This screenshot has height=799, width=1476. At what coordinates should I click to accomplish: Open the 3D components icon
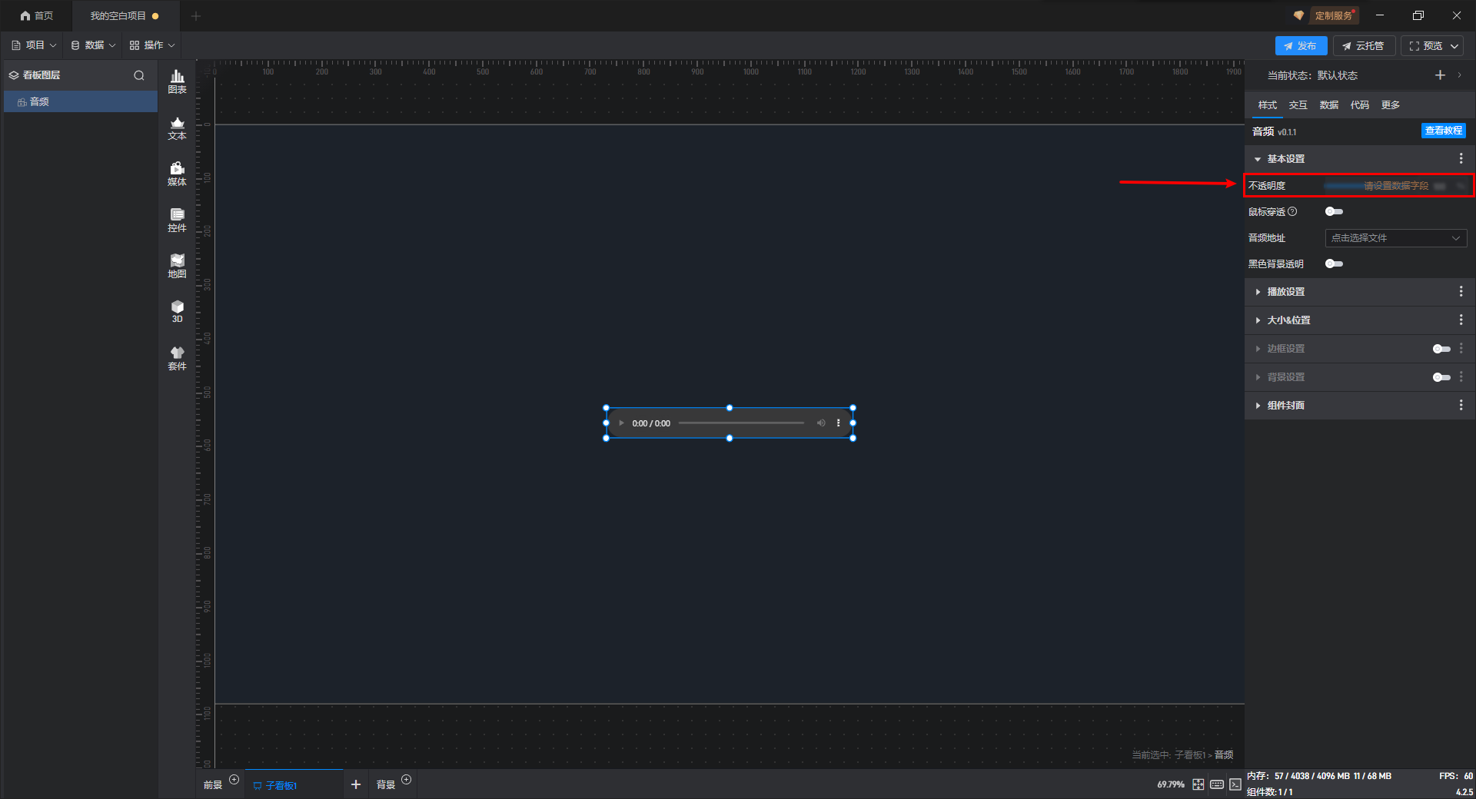[x=177, y=311]
